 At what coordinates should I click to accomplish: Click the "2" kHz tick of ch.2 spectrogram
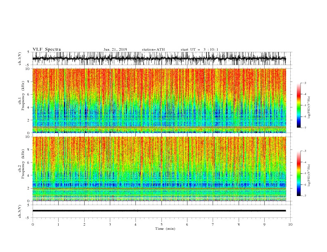[x=28, y=188]
